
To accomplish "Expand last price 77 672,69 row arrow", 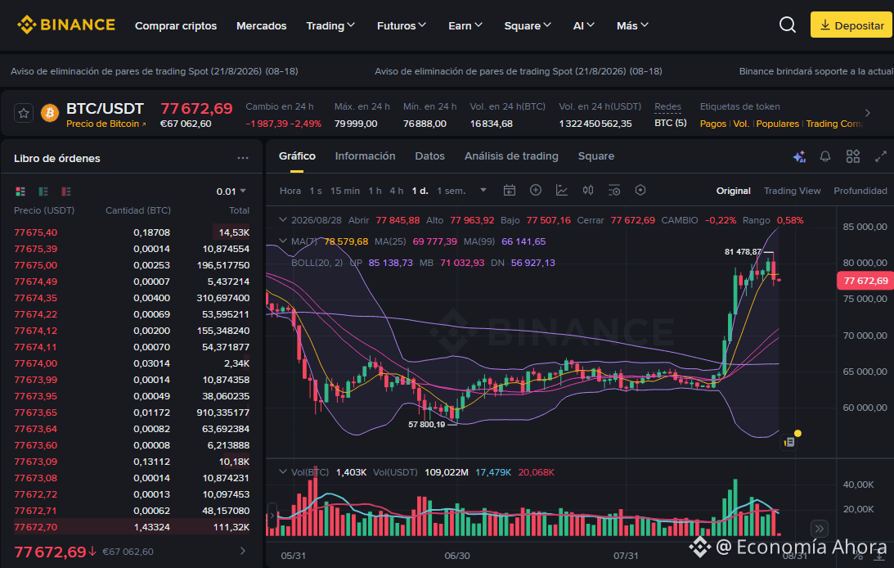I will pos(243,551).
